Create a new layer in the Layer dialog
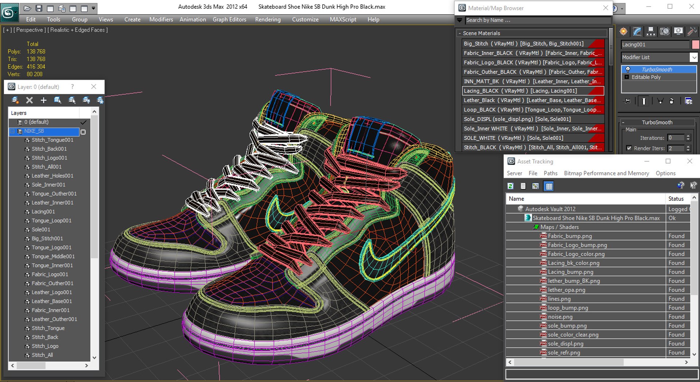This screenshot has height=382, width=700. [x=15, y=100]
